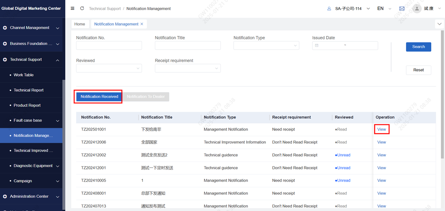Click the Notification No. input field
This screenshot has height=211, width=445.
click(x=109, y=46)
